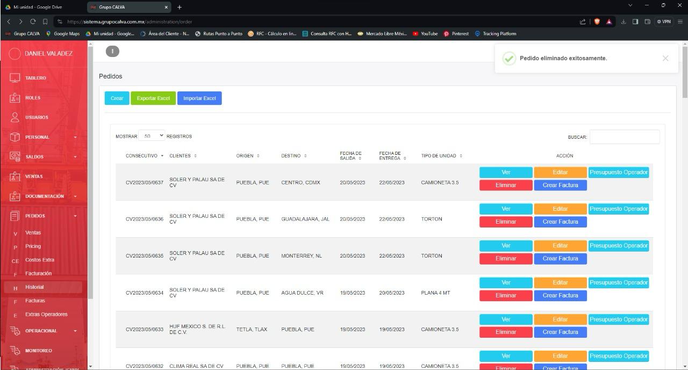
Task: Sort table by Consecutivo column
Action: pos(144,156)
